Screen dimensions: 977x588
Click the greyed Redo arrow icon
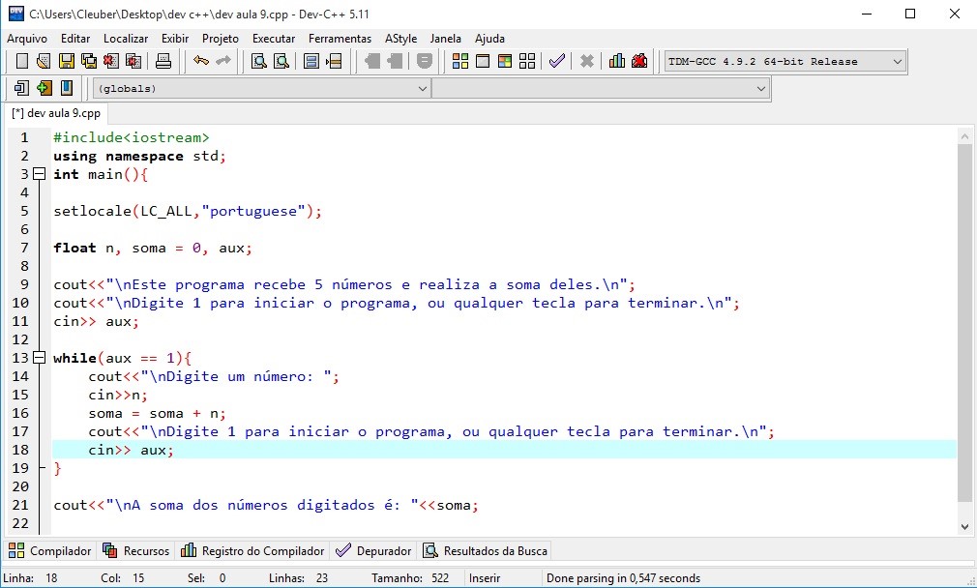tap(223, 61)
